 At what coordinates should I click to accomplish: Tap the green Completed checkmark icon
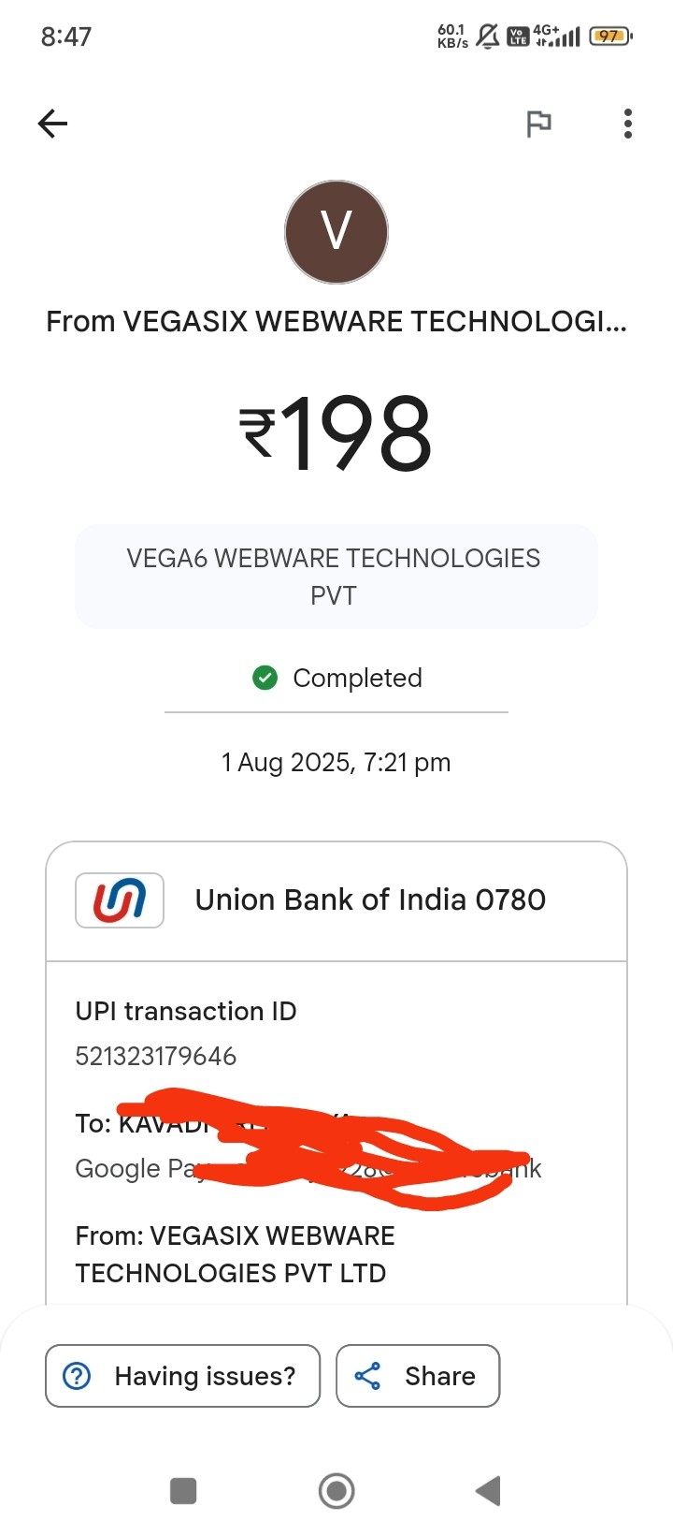click(265, 678)
